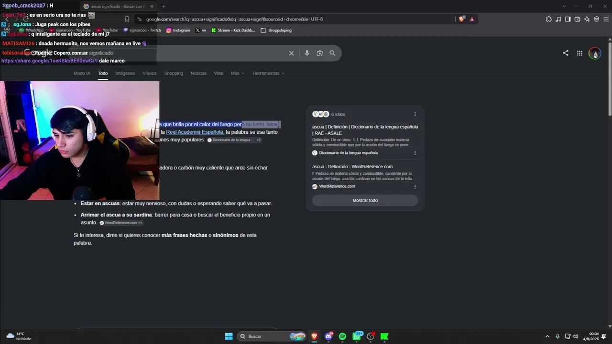Start voice search with the microphone icon
The image size is (612, 344).
coord(307,53)
